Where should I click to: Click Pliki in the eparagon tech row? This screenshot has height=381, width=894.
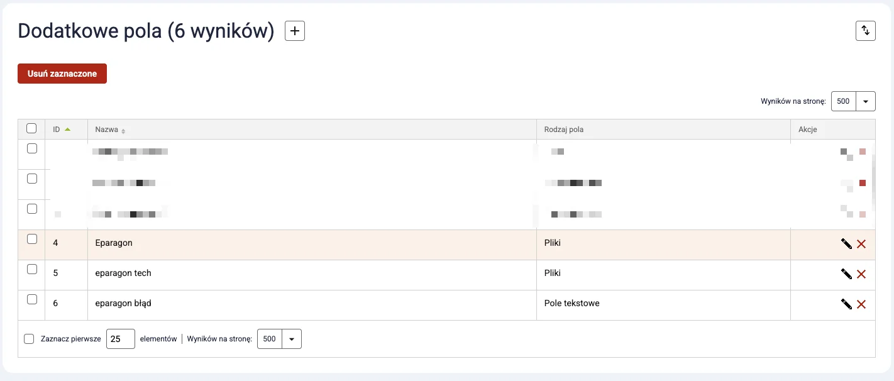point(553,273)
